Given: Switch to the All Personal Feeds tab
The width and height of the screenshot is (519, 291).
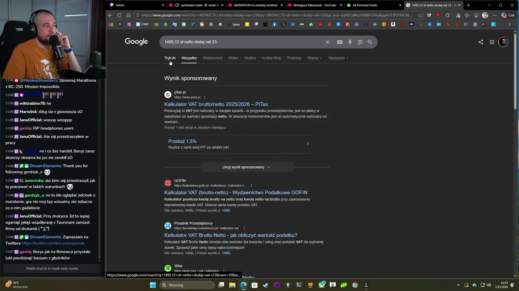Looking at the screenshot, I should (x=374, y=5).
